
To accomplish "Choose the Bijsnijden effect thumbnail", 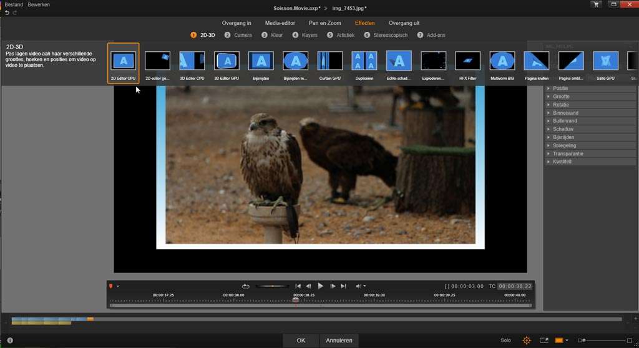I will tap(261, 61).
